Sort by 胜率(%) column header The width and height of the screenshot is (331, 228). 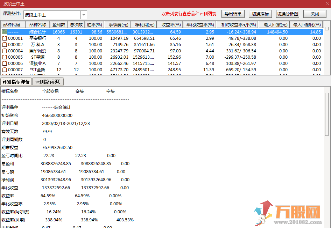[x=94, y=25]
